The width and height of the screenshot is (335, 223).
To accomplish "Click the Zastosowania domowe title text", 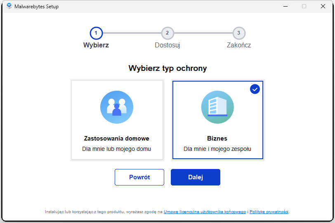I will [117, 138].
